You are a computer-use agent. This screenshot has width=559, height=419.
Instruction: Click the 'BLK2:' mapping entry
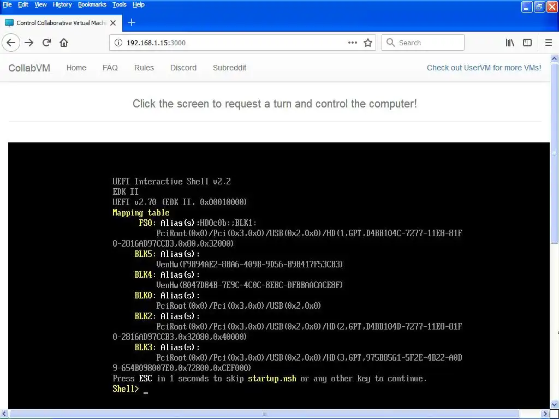click(x=145, y=316)
